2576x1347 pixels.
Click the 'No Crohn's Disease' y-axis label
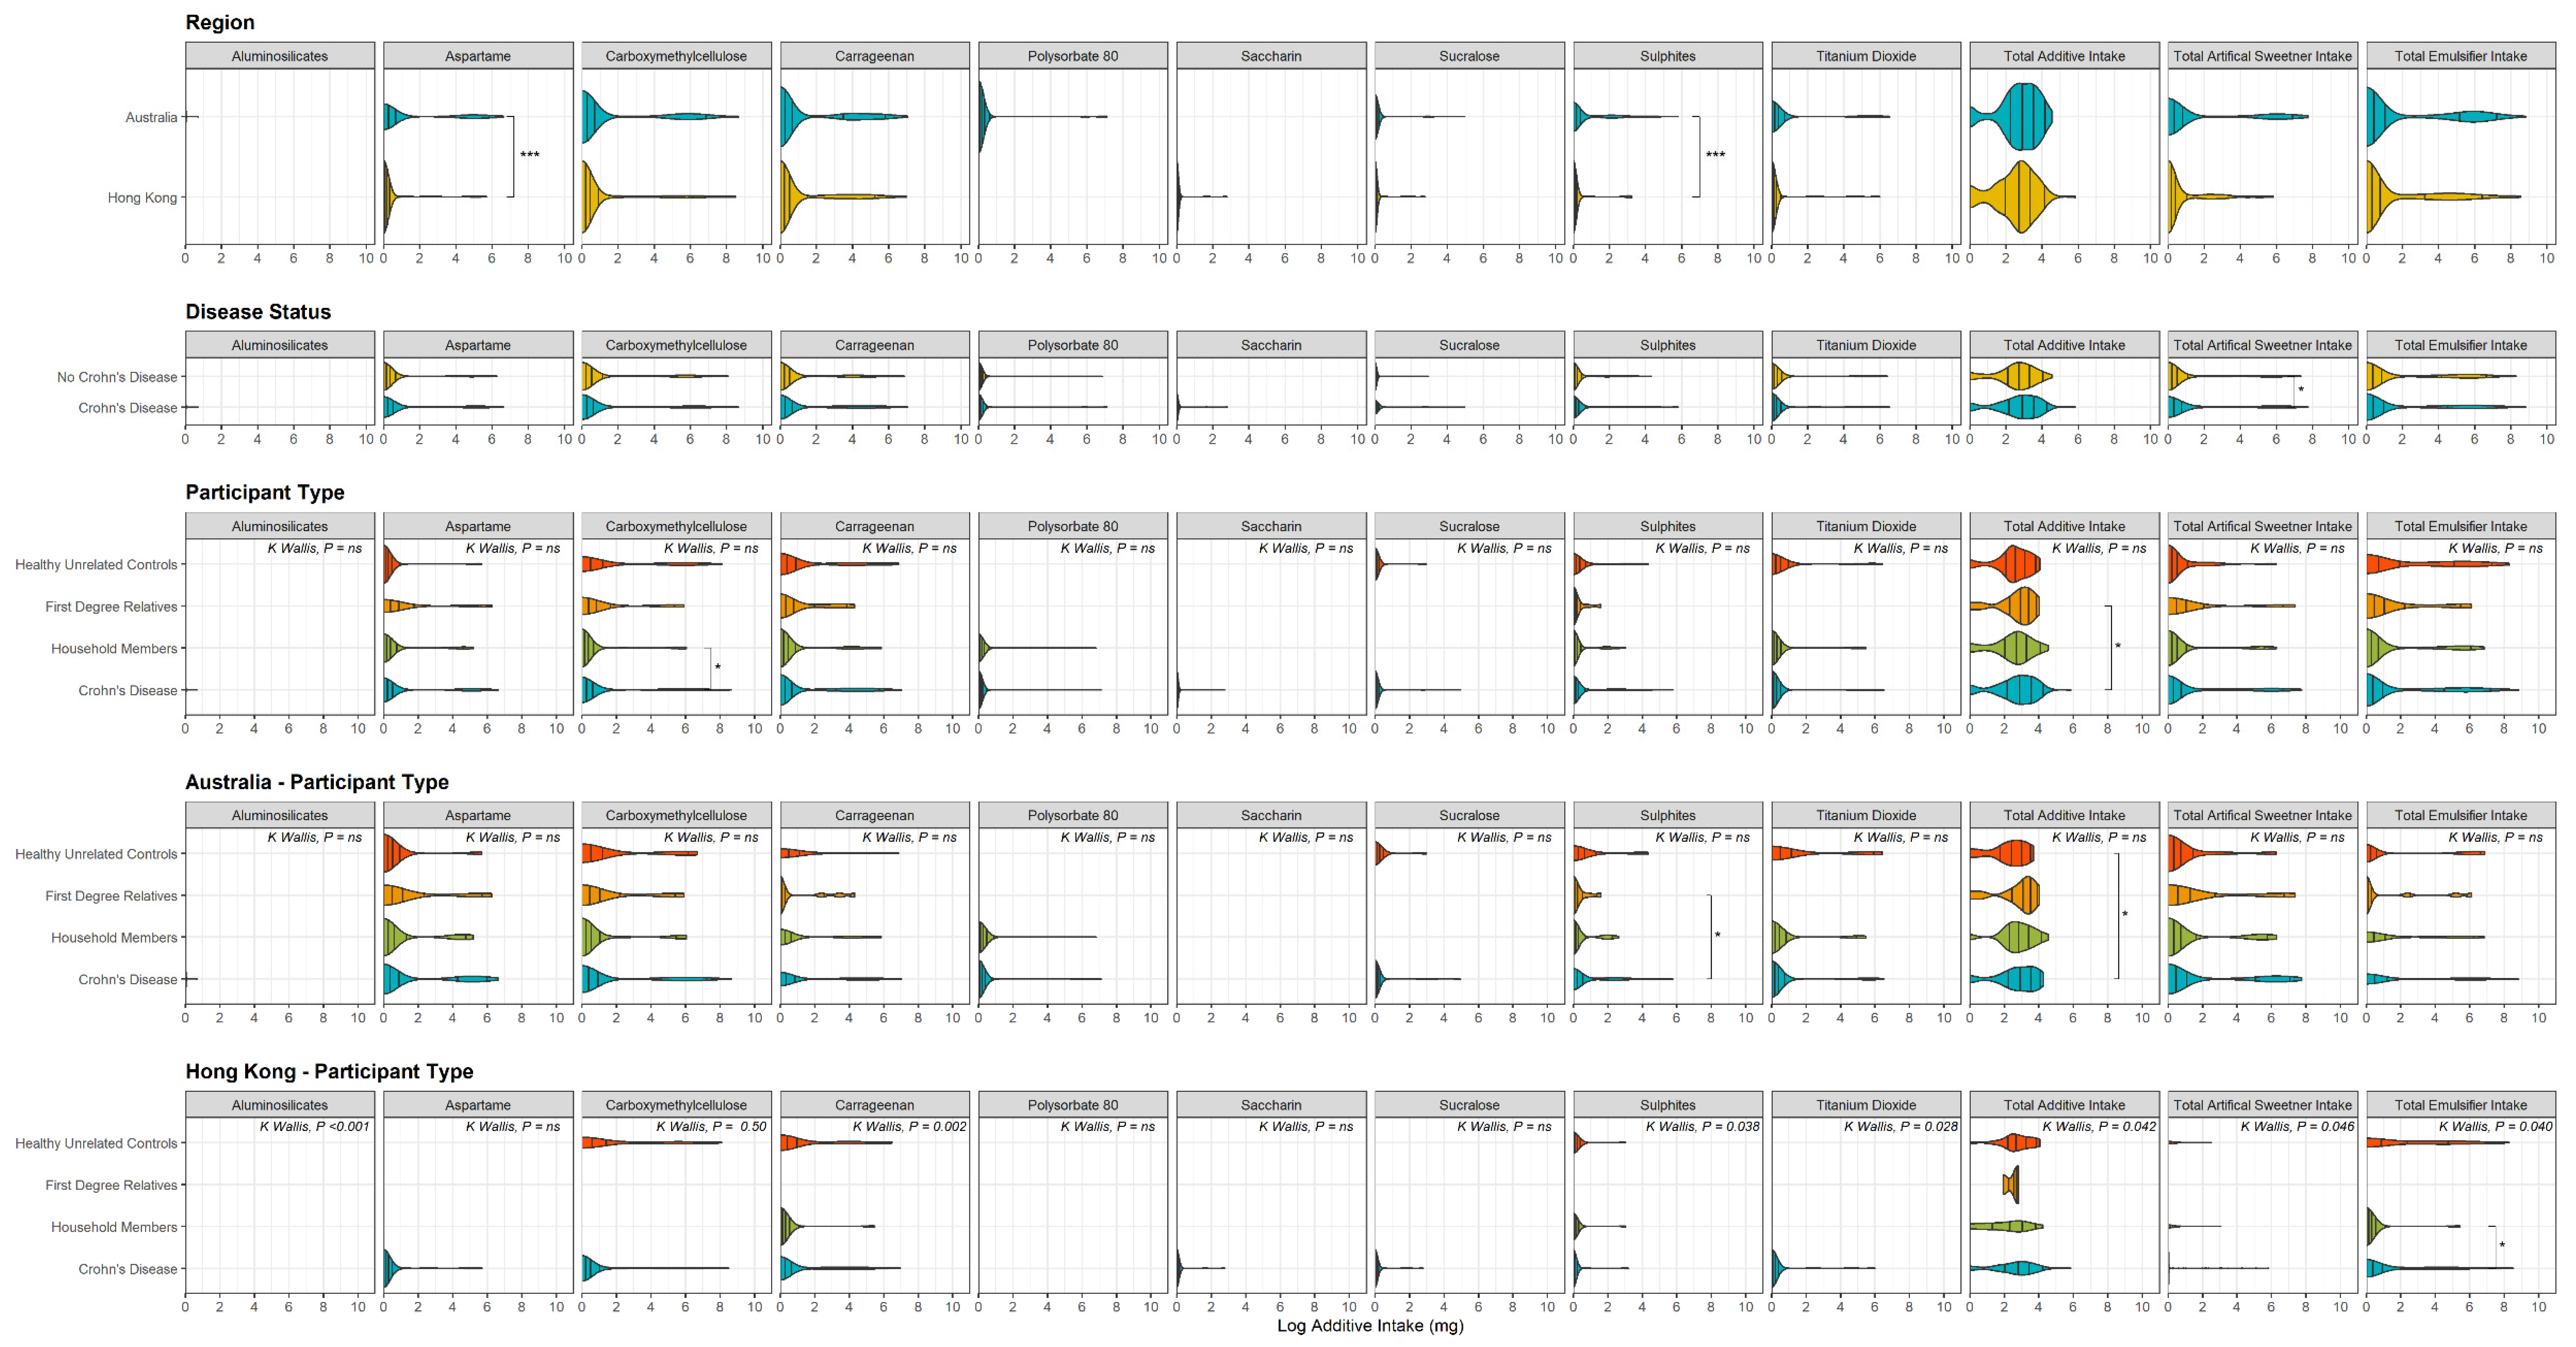[117, 377]
